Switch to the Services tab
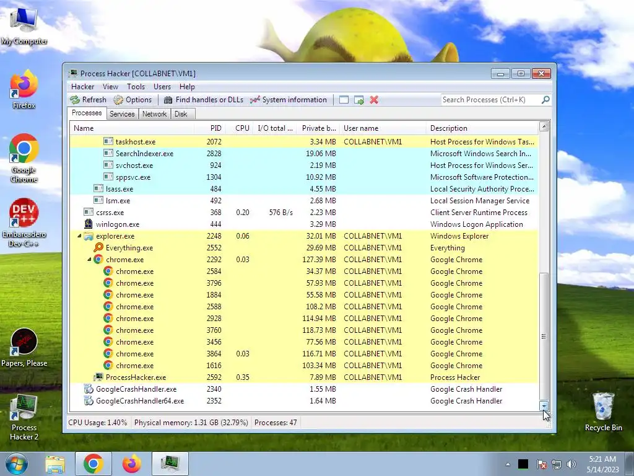The width and height of the screenshot is (634, 476). [122, 114]
